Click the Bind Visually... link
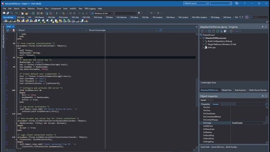Screen dimensions: 270x152 coord(232,147)
